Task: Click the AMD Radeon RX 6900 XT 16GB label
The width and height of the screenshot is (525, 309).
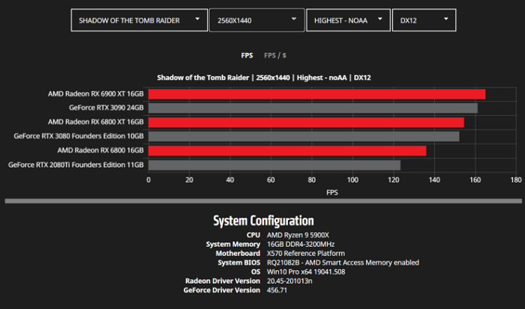Action: pyautogui.click(x=95, y=94)
